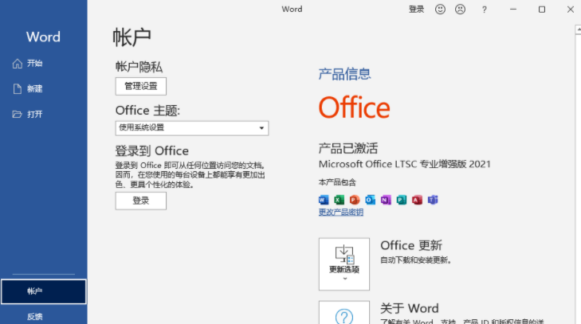Open the Office theme dropdown

click(x=192, y=128)
